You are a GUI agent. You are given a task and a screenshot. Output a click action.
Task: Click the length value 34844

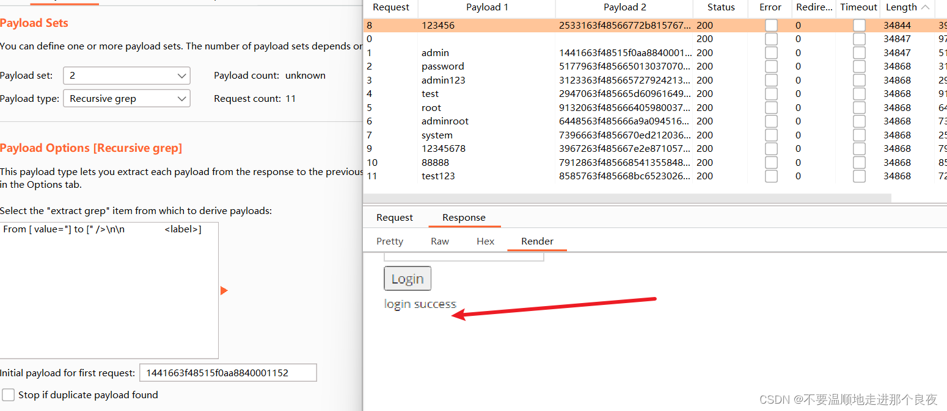click(x=897, y=26)
